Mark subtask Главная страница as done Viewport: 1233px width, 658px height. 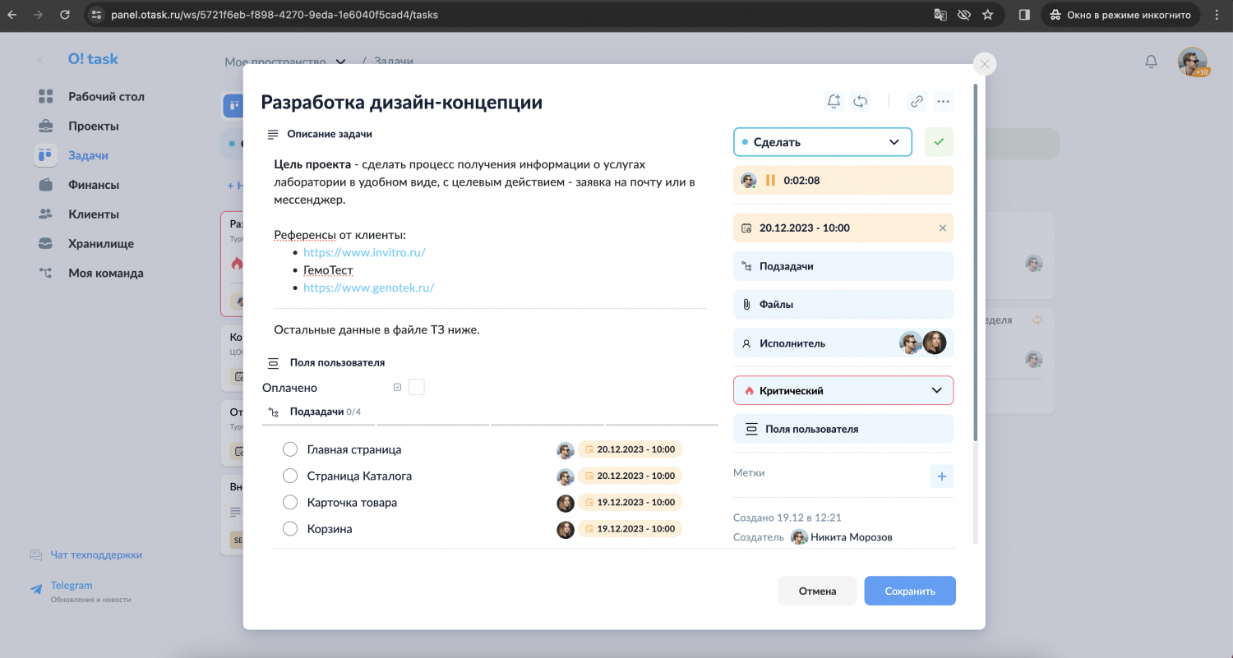pos(290,449)
